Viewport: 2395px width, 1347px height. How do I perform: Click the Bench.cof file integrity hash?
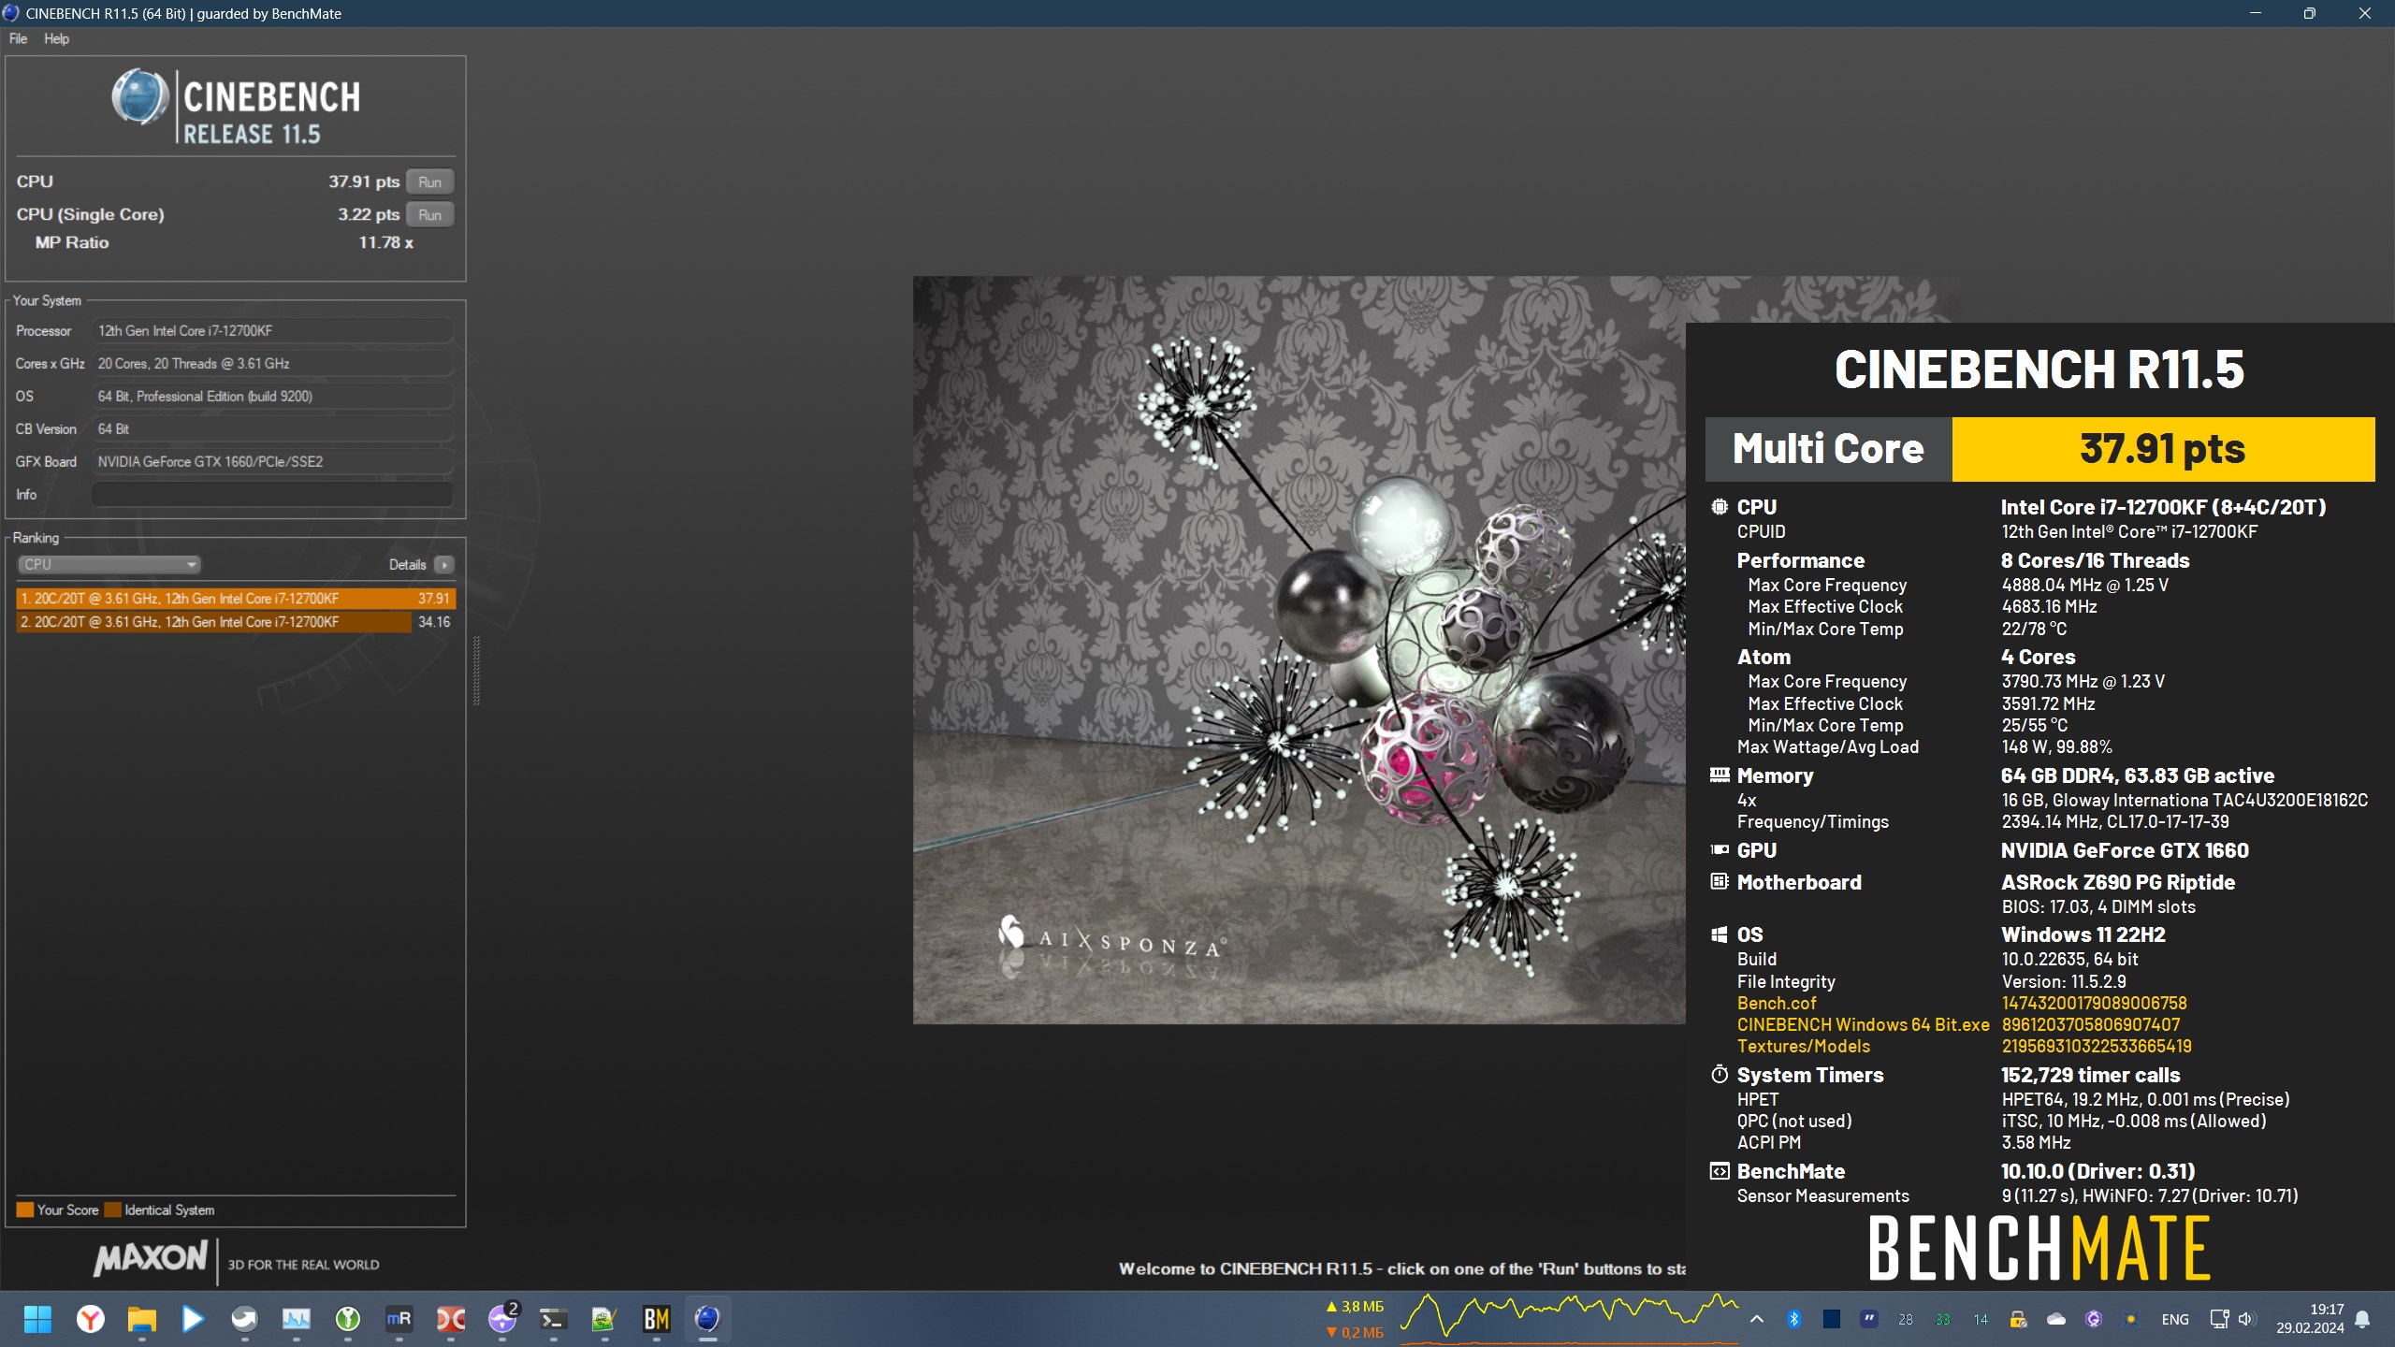pyautogui.click(x=2094, y=1003)
